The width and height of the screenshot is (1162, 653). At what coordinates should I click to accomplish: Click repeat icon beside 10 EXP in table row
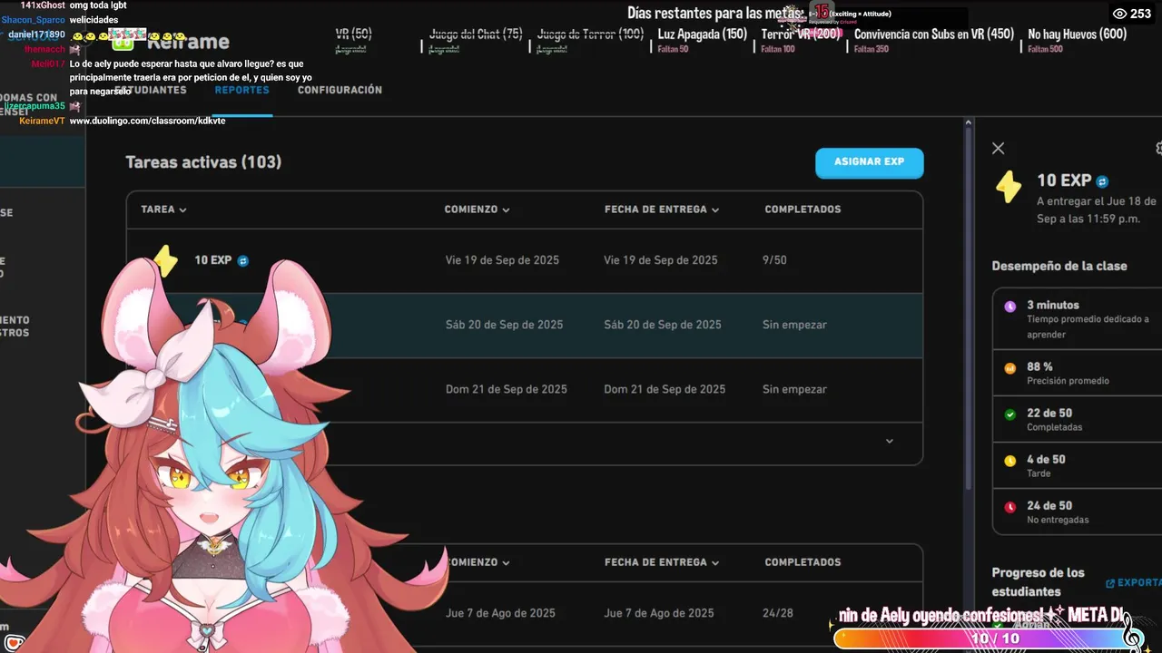click(x=242, y=261)
